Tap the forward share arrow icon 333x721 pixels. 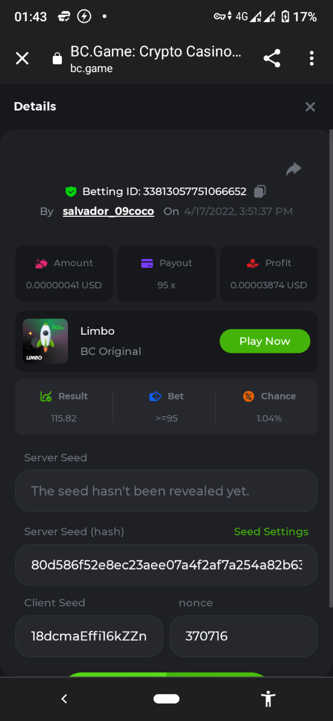coord(293,169)
